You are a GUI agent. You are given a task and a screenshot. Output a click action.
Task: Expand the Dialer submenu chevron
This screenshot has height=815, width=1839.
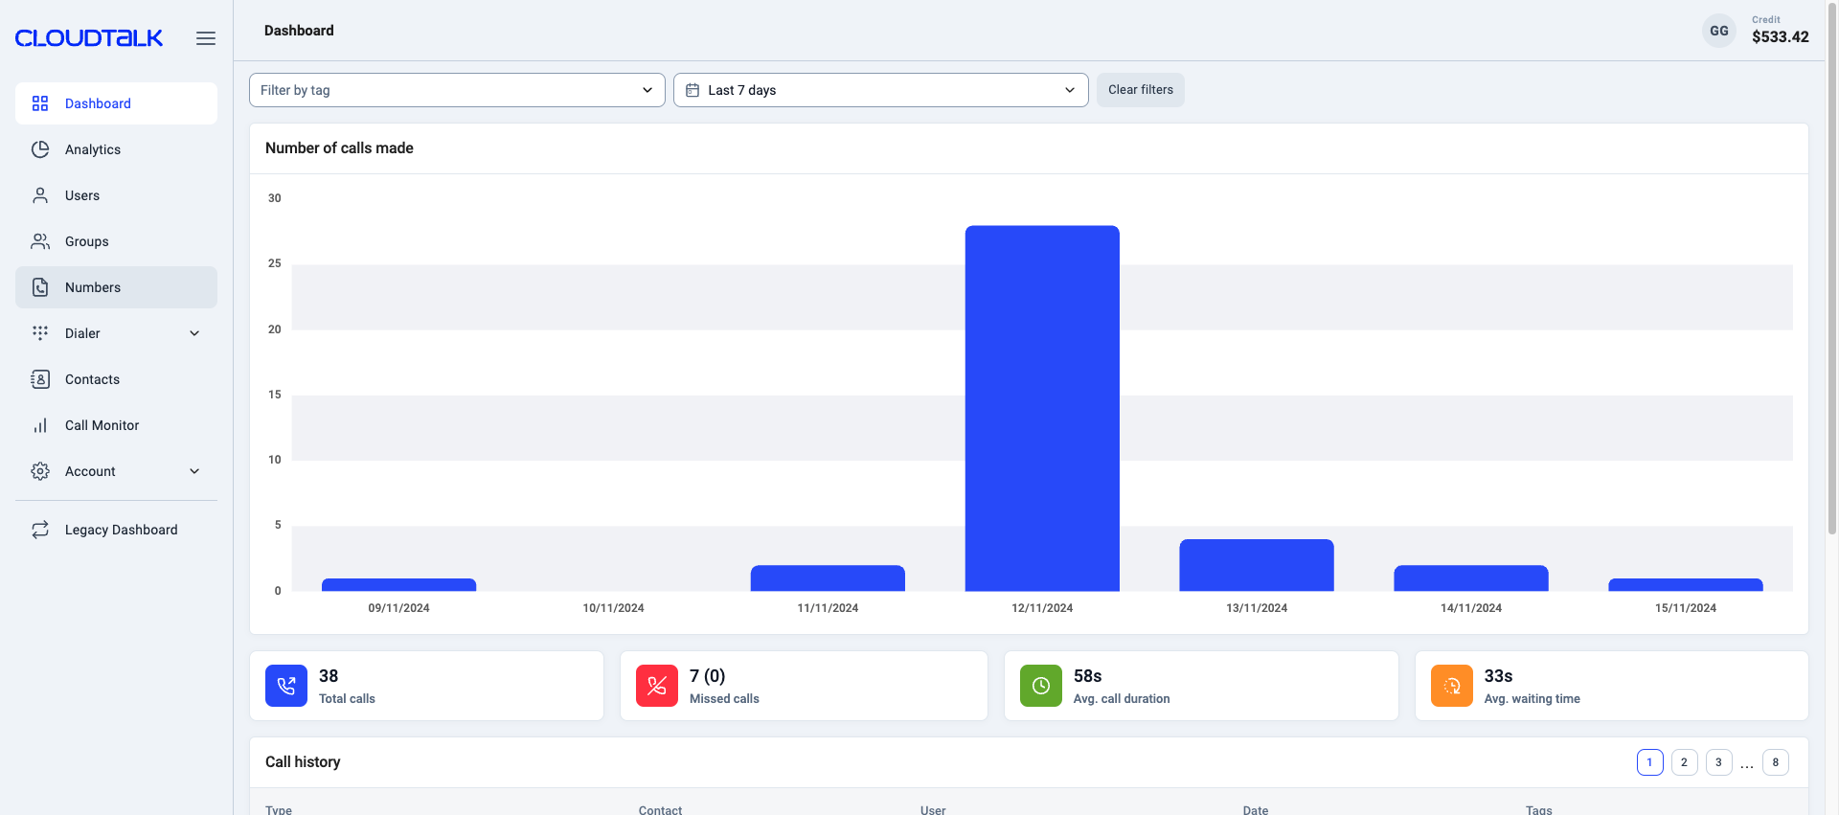[x=194, y=333]
